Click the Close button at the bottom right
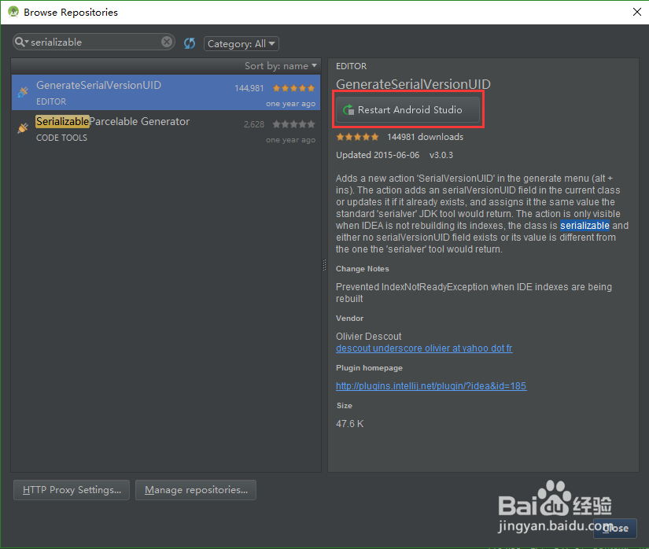The image size is (649, 549). (615, 529)
